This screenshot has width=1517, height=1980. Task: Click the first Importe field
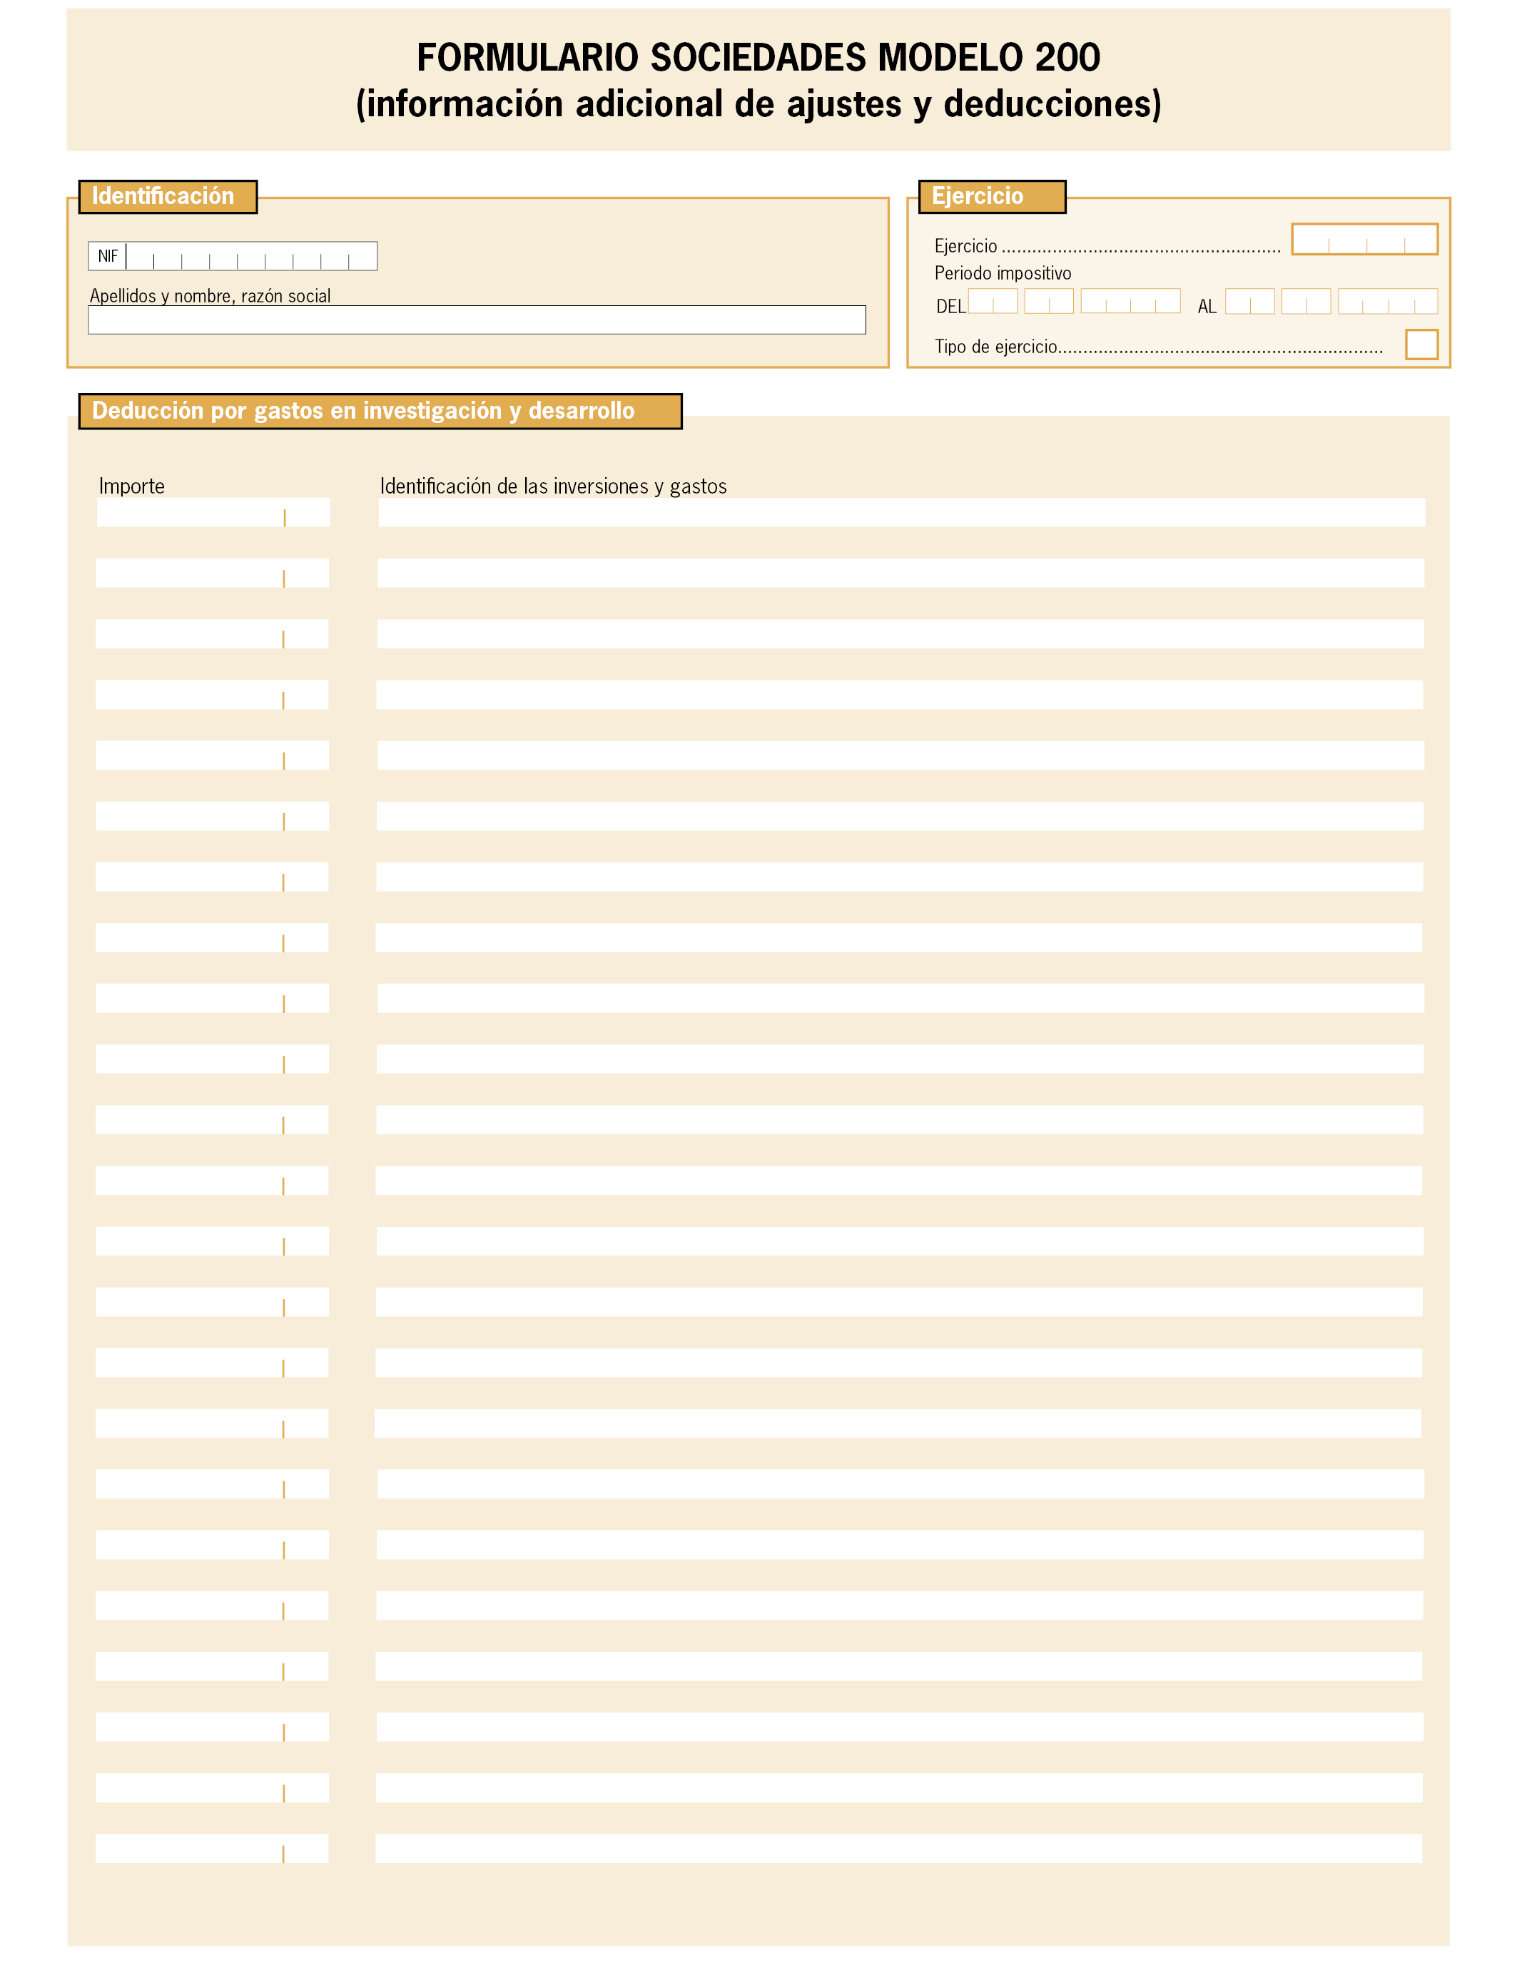tap(213, 513)
